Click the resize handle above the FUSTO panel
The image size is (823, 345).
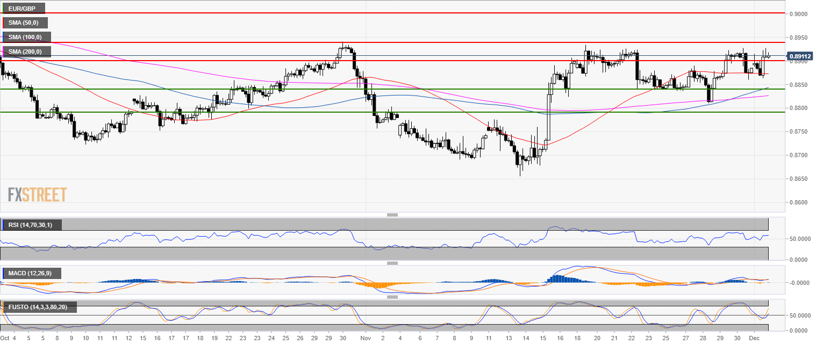392,297
